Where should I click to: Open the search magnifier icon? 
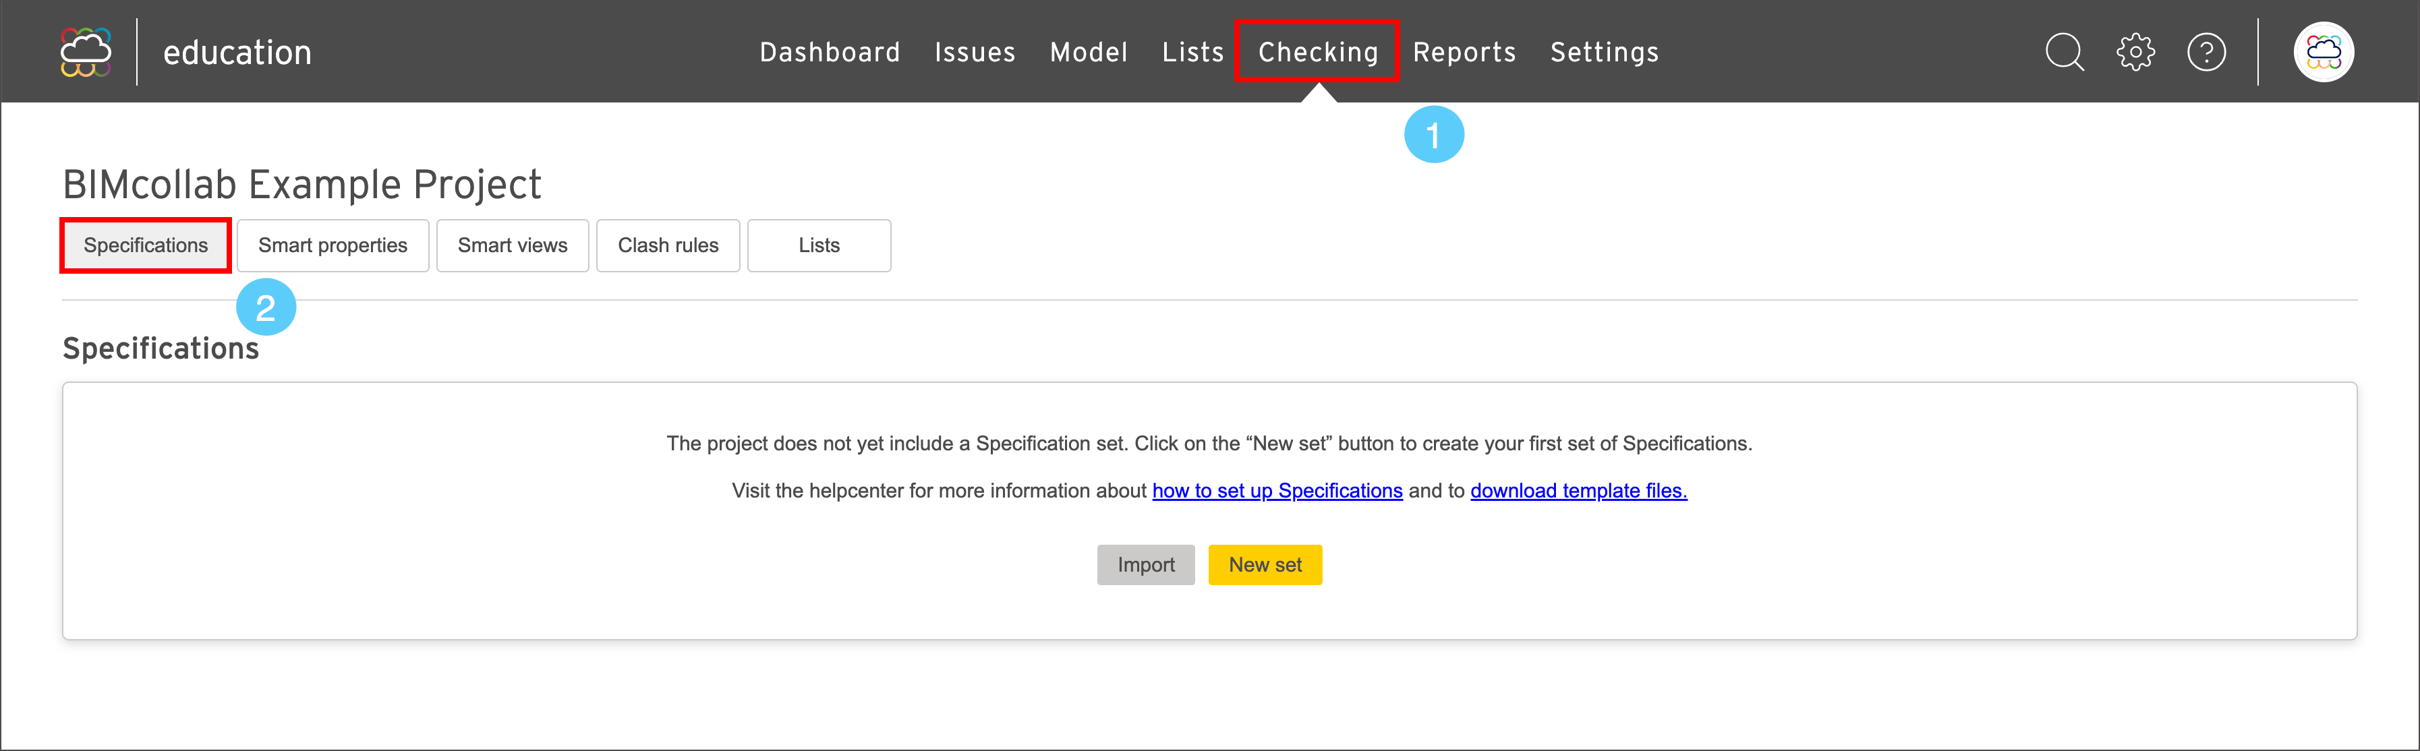pyautogui.click(x=2064, y=52)
